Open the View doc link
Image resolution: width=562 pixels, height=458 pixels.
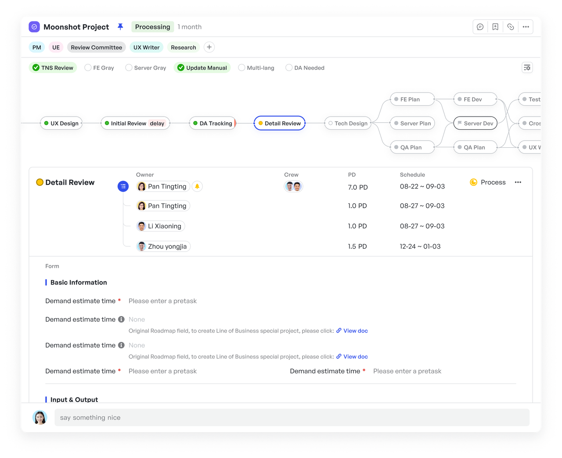(x=355, y=330)
